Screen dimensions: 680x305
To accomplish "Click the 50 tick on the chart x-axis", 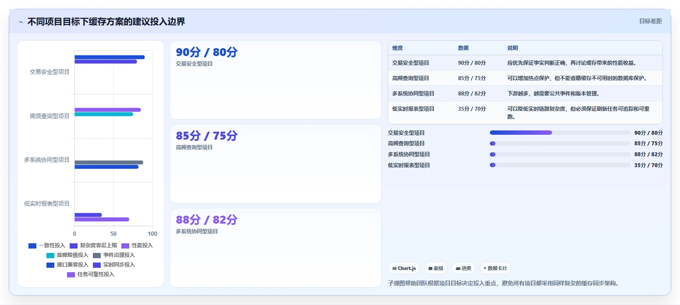I will point(113,234).
